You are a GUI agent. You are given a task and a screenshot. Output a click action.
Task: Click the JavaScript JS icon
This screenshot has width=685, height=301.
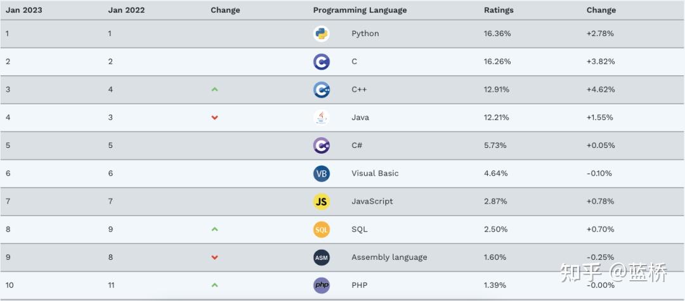[x=321, y=201]
